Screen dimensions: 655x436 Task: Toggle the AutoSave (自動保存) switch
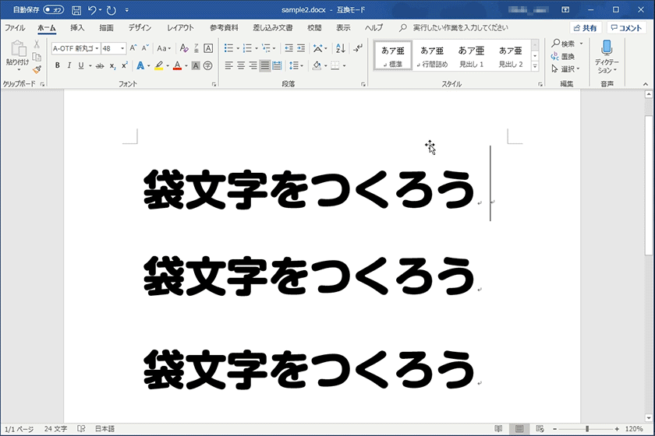[x=54, y=9]
